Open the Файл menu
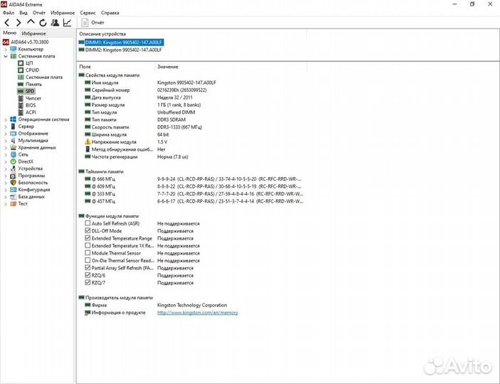 tap(9, 13)
